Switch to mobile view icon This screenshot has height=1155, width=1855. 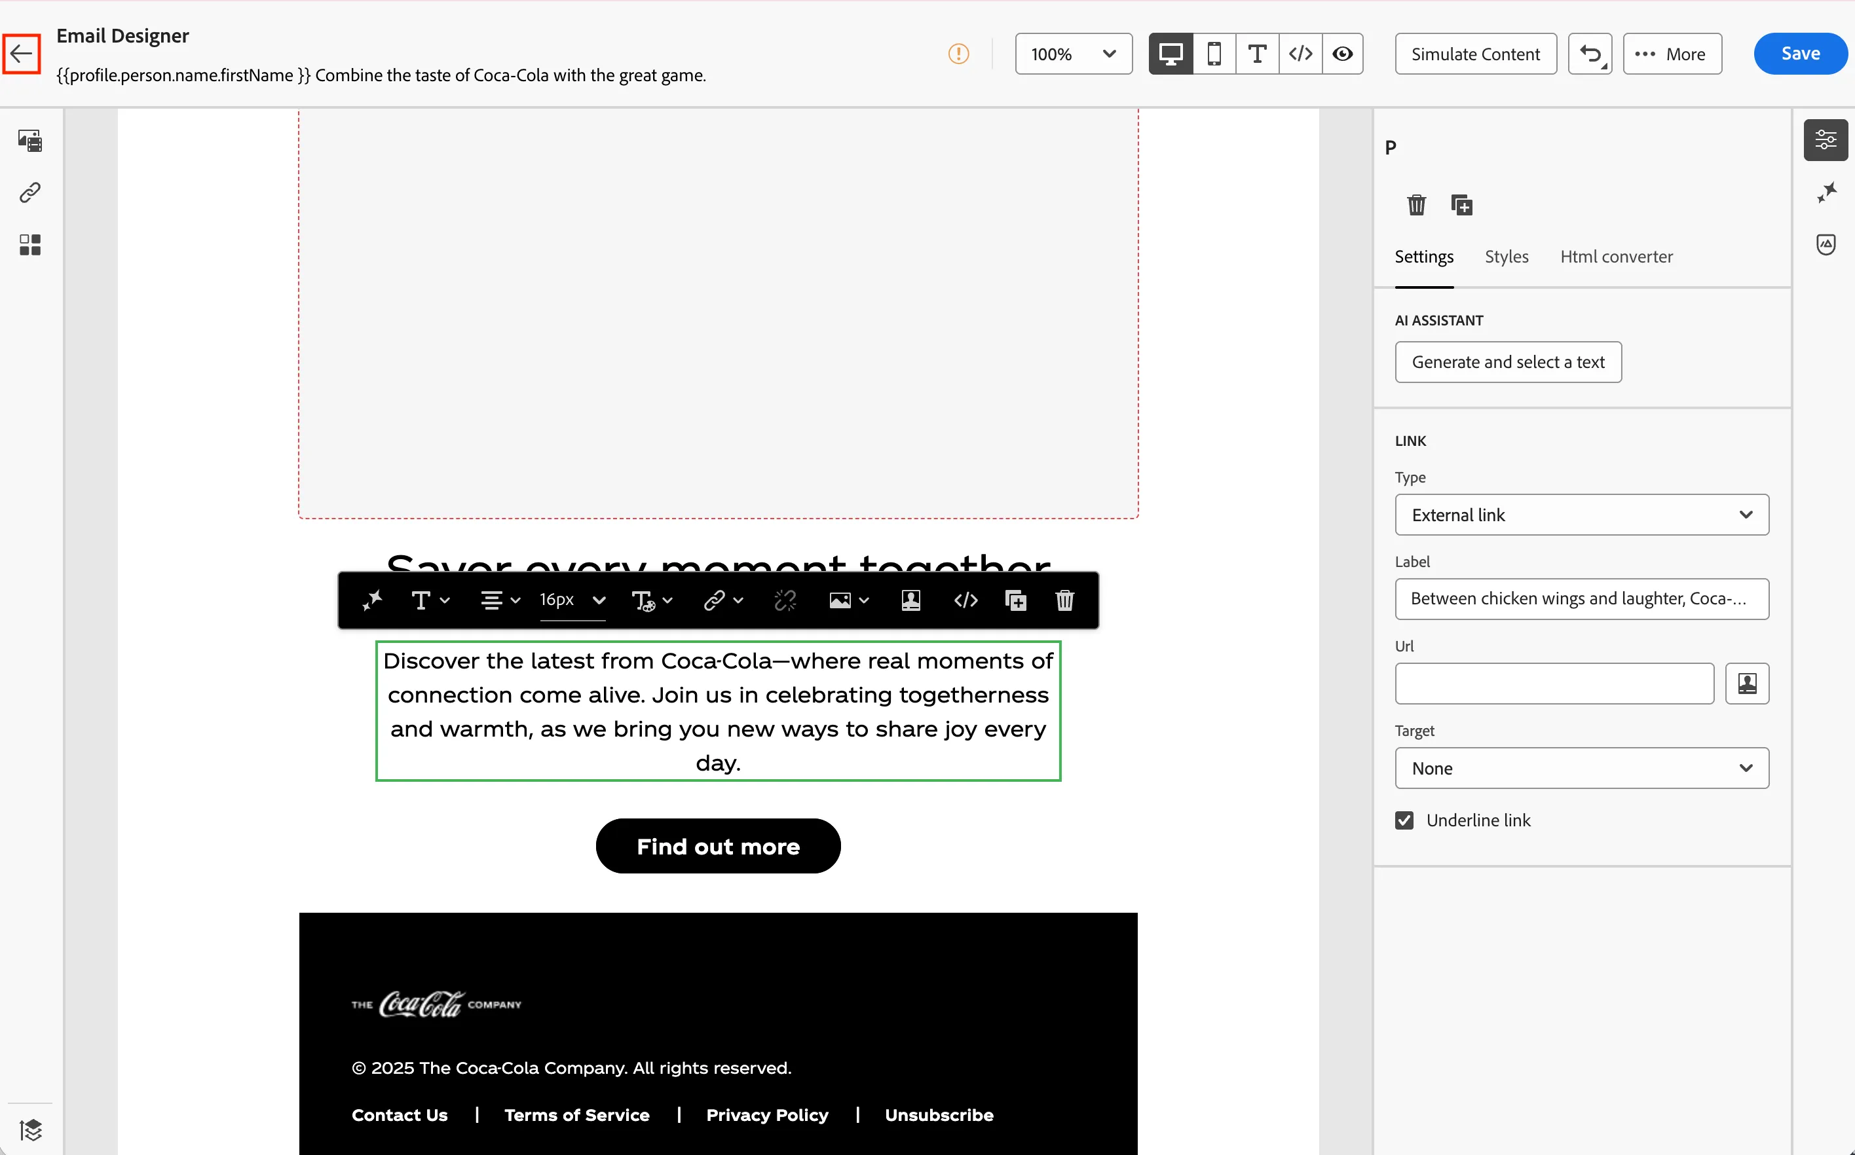coord(1214,54)
